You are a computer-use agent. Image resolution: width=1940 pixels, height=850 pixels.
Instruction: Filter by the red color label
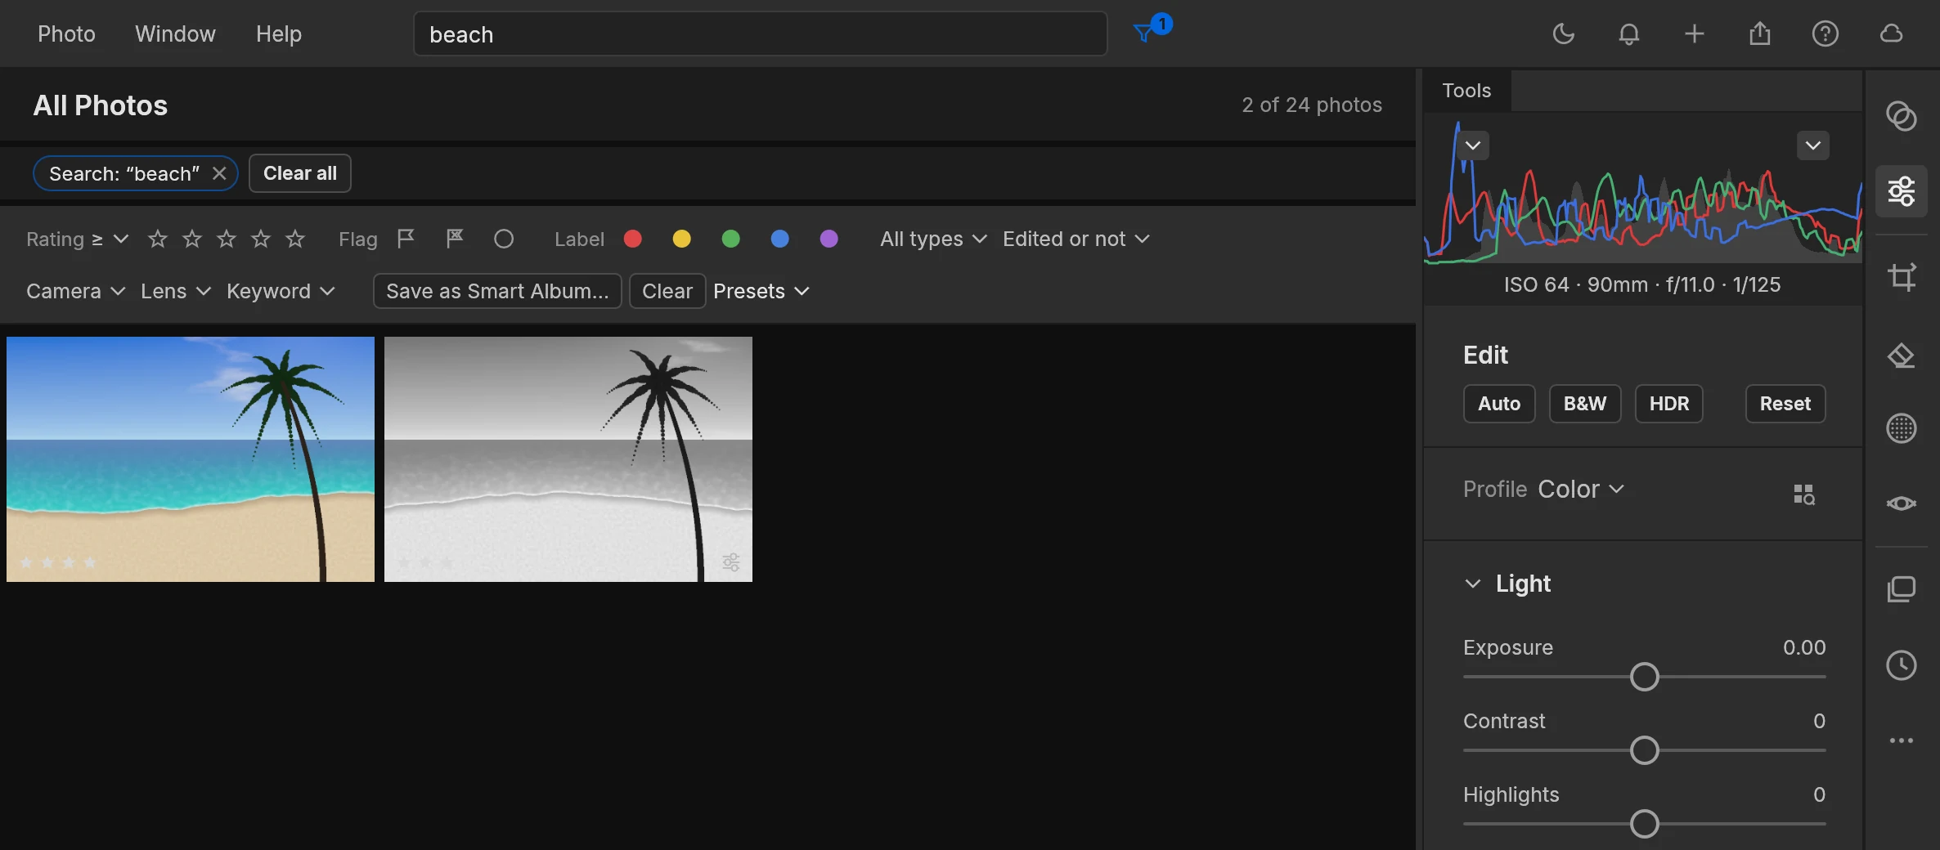point(632,239)
